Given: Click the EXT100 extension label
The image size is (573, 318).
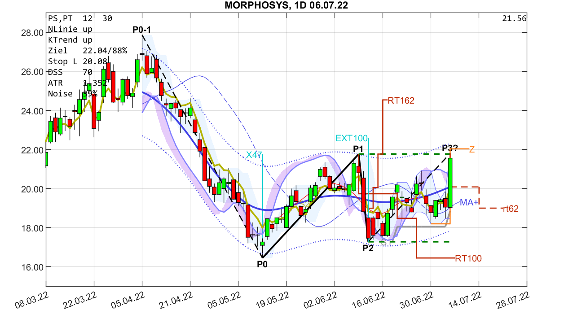Looking at the screenshot, I should [x=352, y=138].
